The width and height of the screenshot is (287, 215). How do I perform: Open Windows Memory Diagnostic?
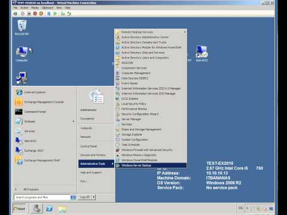(x=151, y=155)
